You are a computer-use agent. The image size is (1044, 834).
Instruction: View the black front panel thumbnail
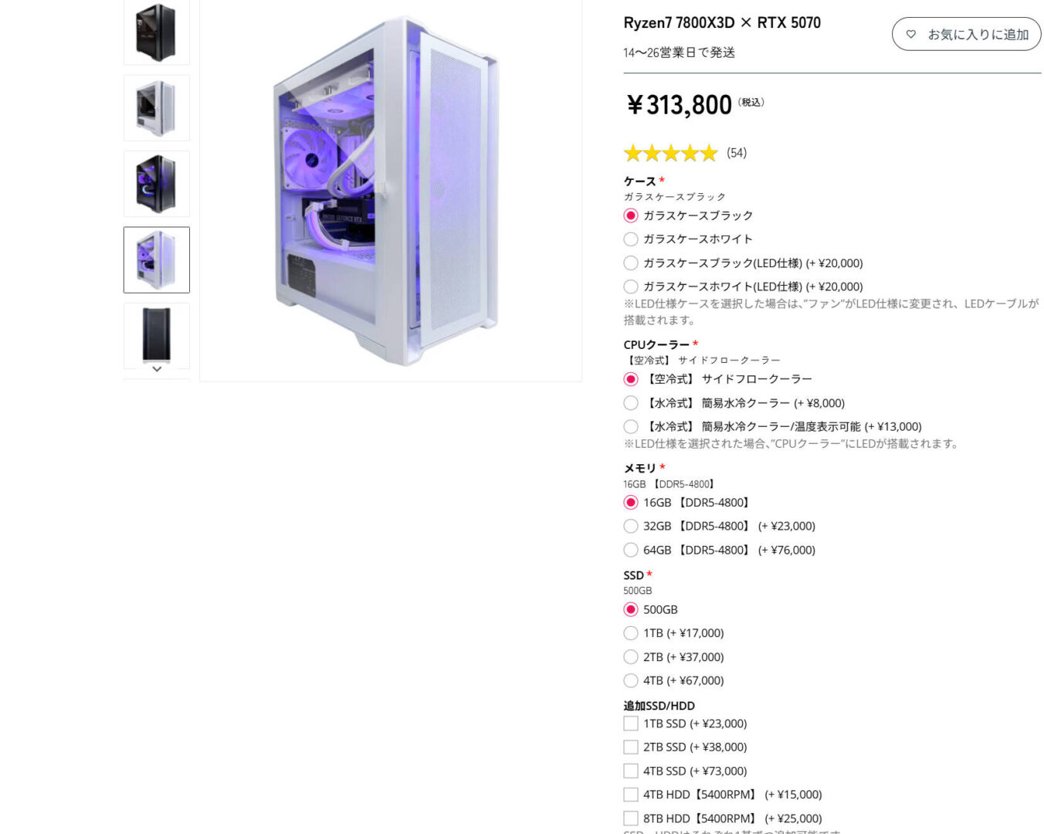coord(157,335)
